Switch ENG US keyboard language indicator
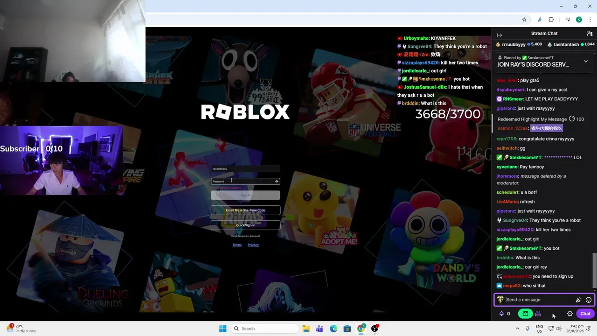 [x=539, y=329]
